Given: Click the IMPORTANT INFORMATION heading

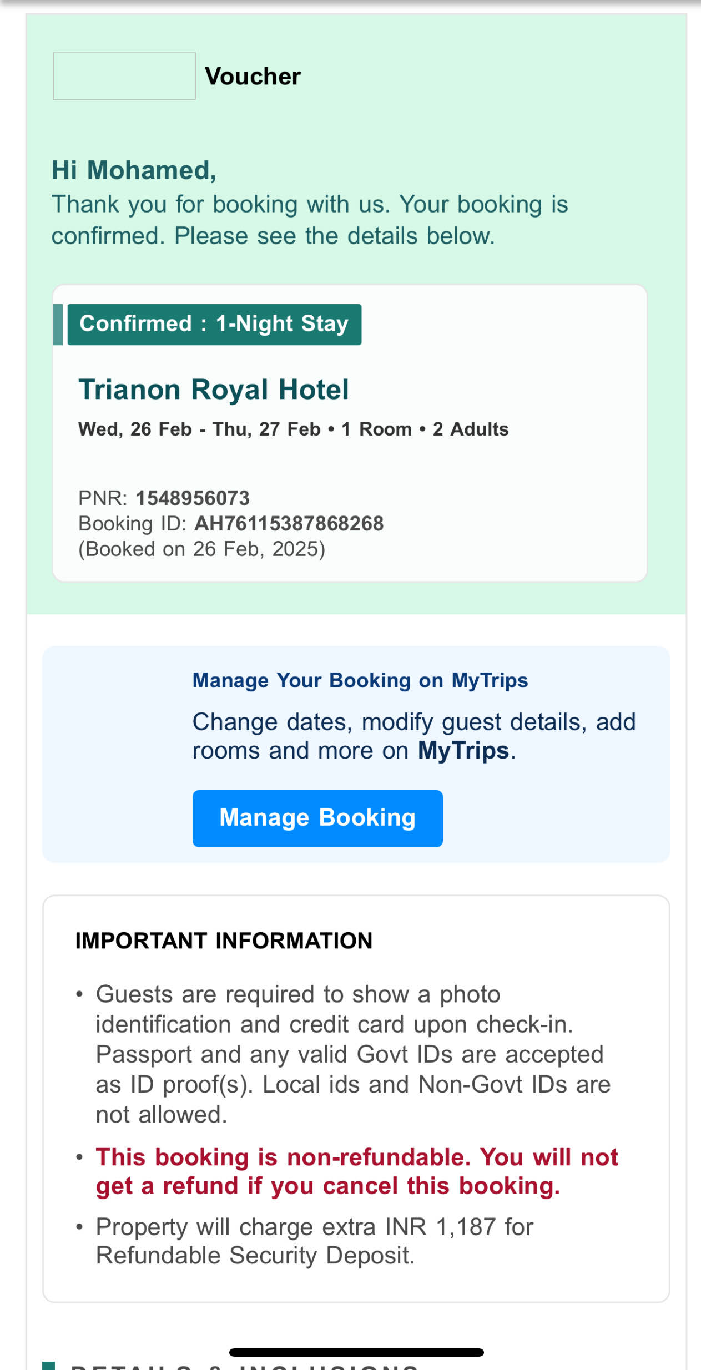Looking at the screenshot, I should 224,941.
